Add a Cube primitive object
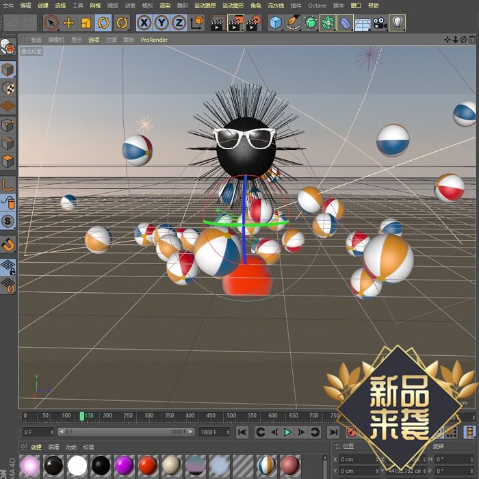This screenshot has height=479, width=479. (276, 23)
